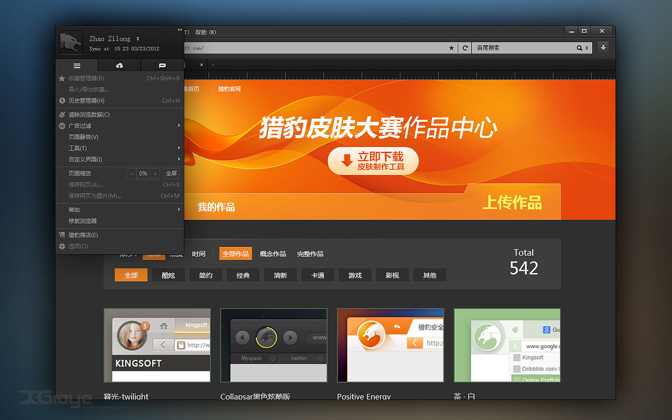Screen dimensions: 672x420
Task: Open the 我的作品 tab
Action: click(x=216, y=207)
